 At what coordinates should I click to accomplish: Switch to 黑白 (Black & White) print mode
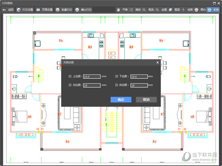[x=199, y=10]
